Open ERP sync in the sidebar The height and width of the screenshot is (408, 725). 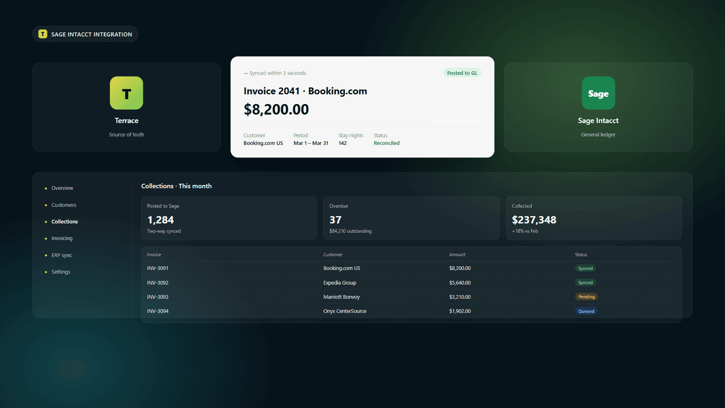[x=62, y=255]
